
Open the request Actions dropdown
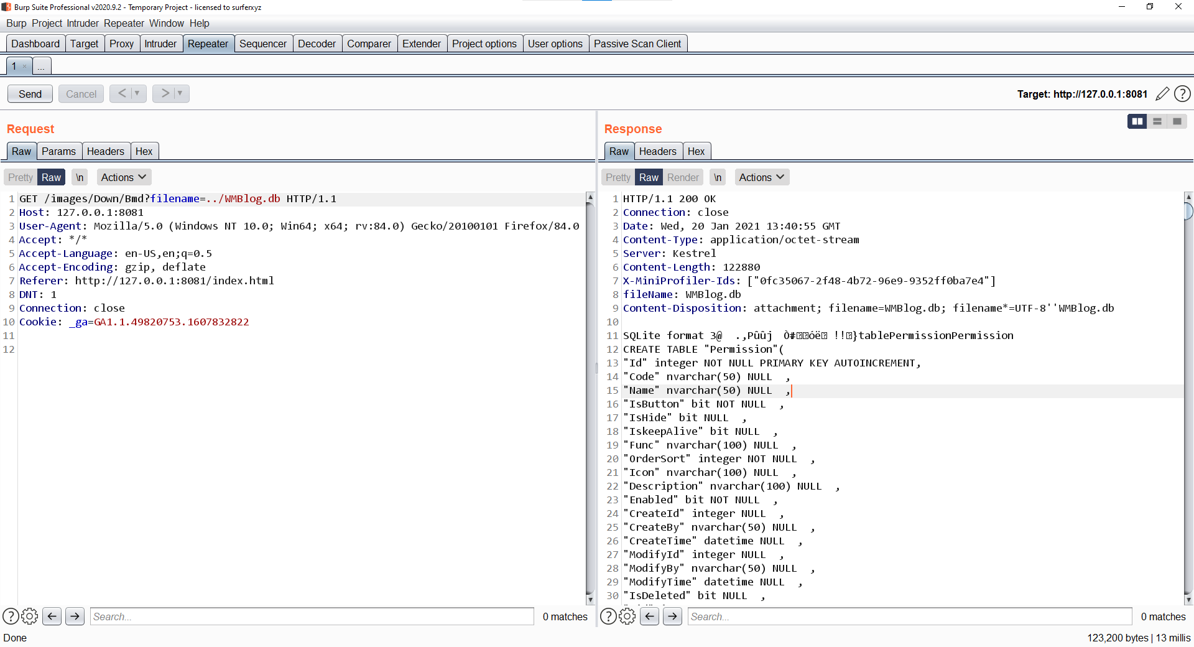(123, 177)
